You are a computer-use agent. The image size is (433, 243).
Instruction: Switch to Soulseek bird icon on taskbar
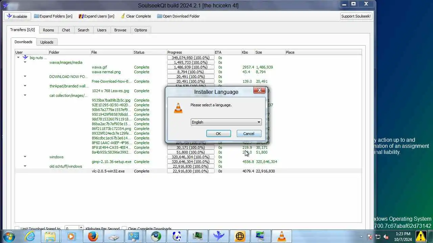click(219, 236)
